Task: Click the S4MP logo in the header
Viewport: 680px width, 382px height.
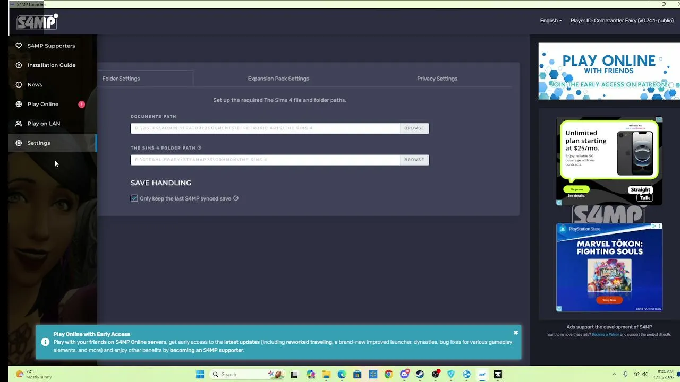Action: pyautogui.click(x=37, y=22)
